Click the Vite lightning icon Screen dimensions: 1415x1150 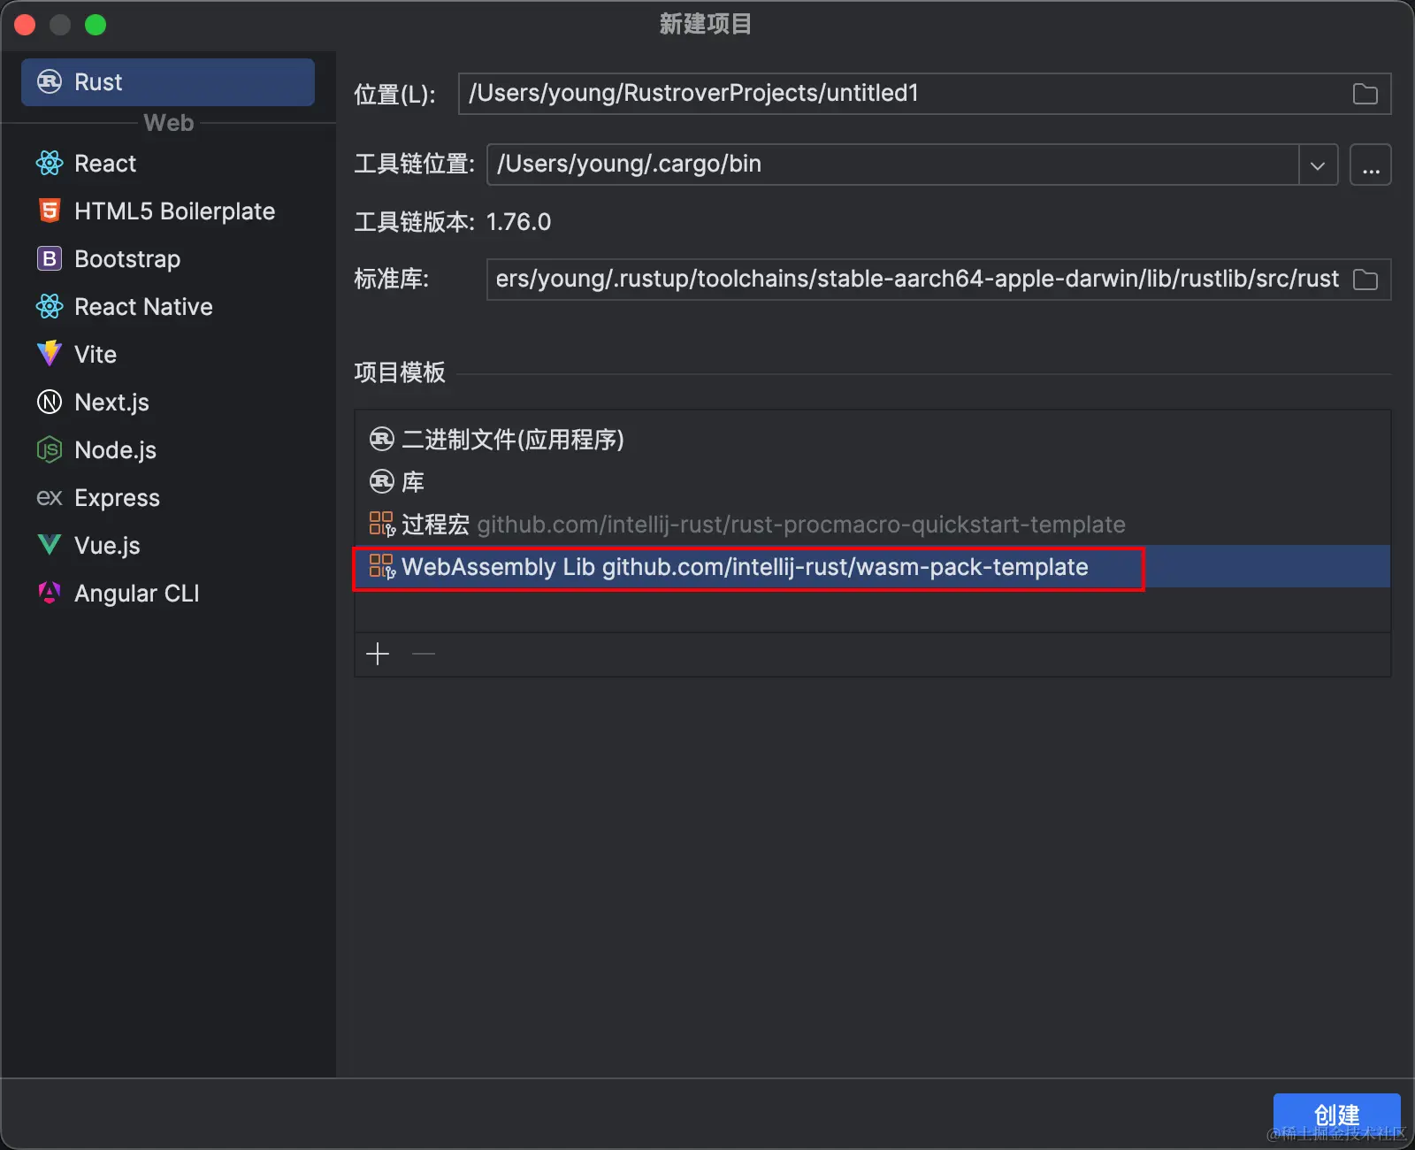50,354
